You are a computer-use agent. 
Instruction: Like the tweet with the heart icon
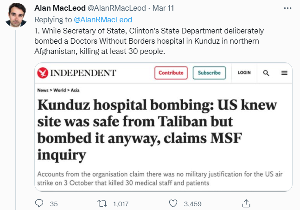173,203
